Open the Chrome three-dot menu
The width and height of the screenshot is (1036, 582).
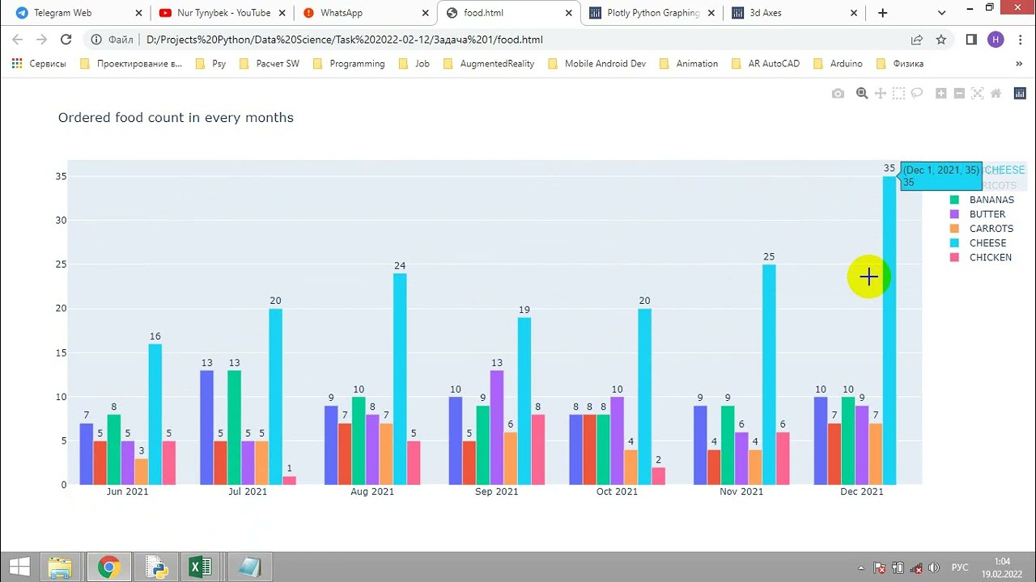[x=1020, y=40]
